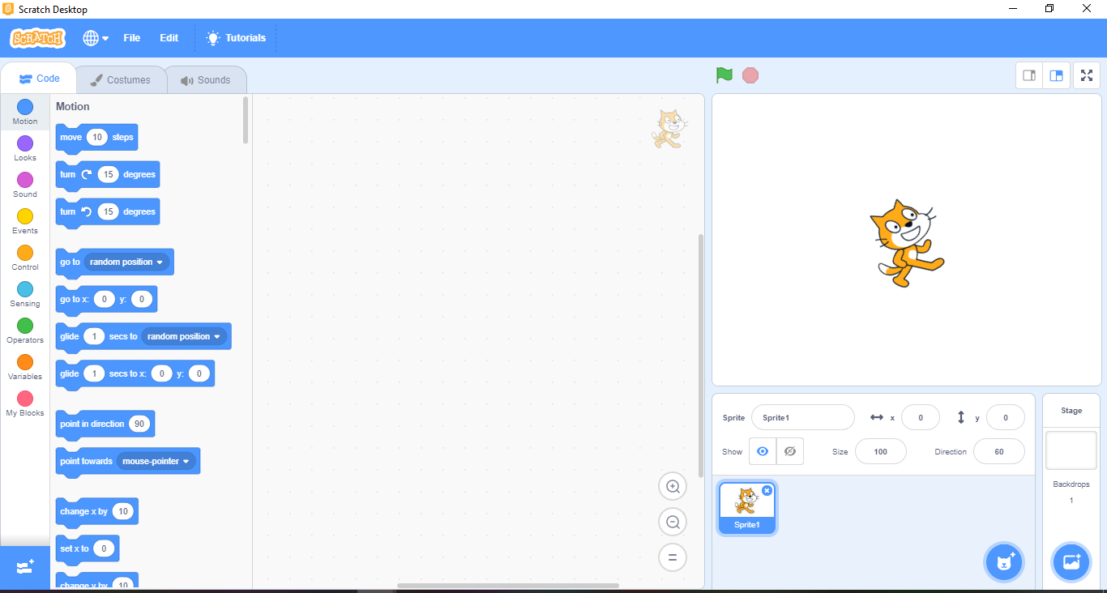
Task: Switch to the Costumes tab
Action: point(120,79)
